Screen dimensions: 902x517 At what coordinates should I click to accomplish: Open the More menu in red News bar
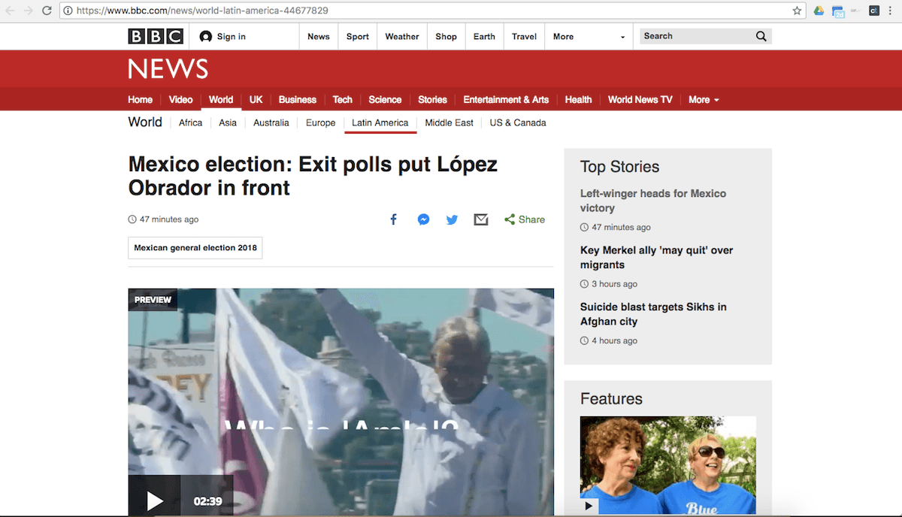click(704, 99)
